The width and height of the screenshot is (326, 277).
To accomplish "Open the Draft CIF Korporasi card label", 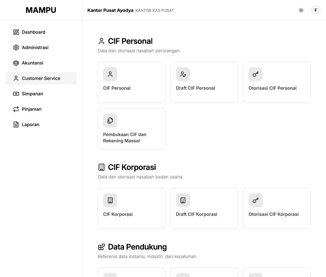I will coord(197,214).
